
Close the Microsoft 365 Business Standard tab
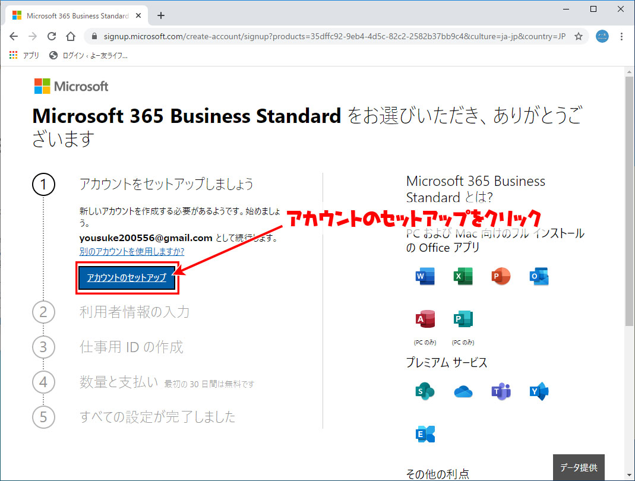(138, 15)
